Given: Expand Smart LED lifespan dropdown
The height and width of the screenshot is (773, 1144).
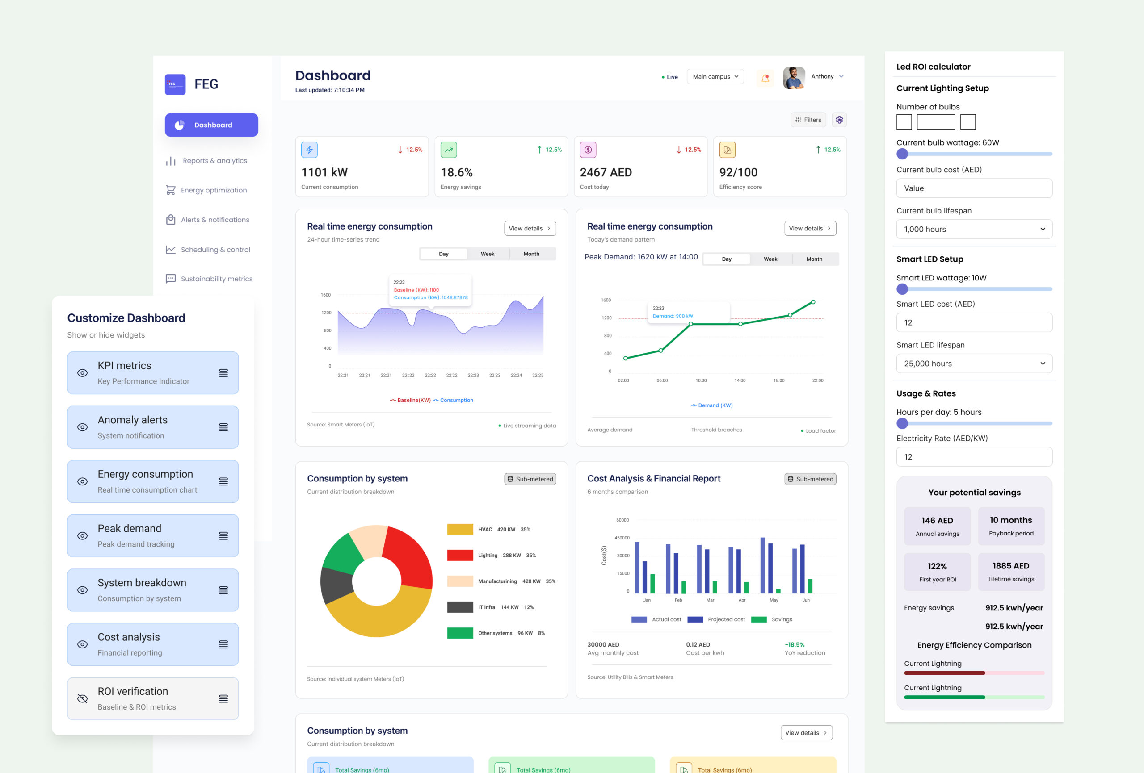Looking at the screenshot, I should (x=974, y=364).
